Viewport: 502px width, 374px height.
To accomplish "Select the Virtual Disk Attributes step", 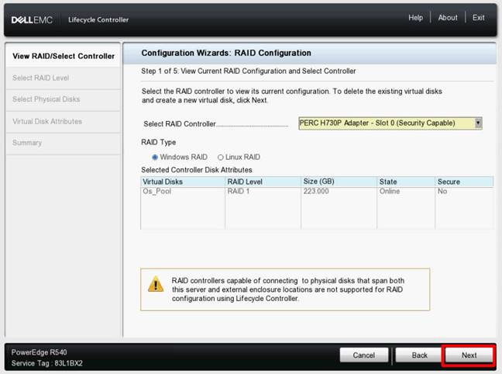I will 63,122.
